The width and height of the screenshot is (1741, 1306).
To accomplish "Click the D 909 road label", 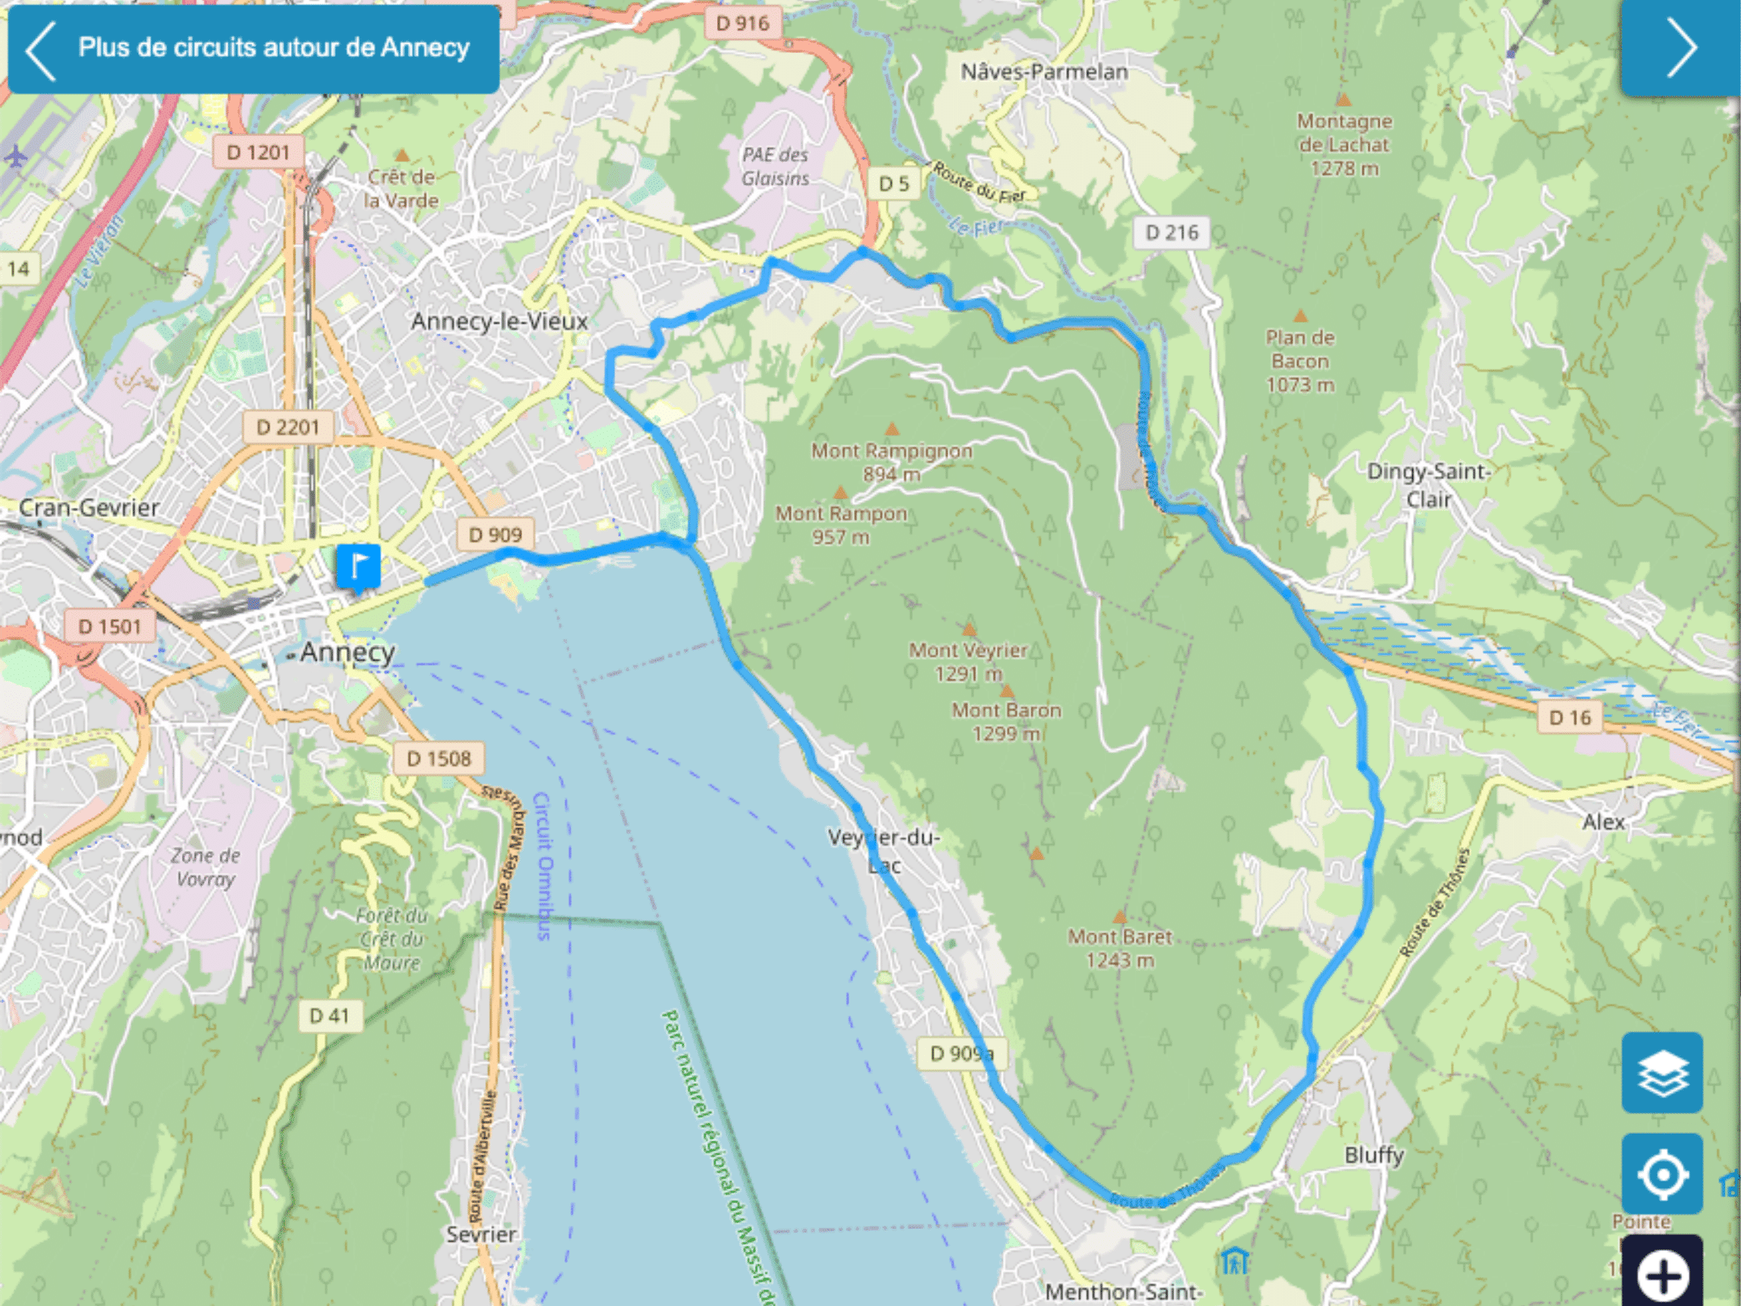I will 495,534.
